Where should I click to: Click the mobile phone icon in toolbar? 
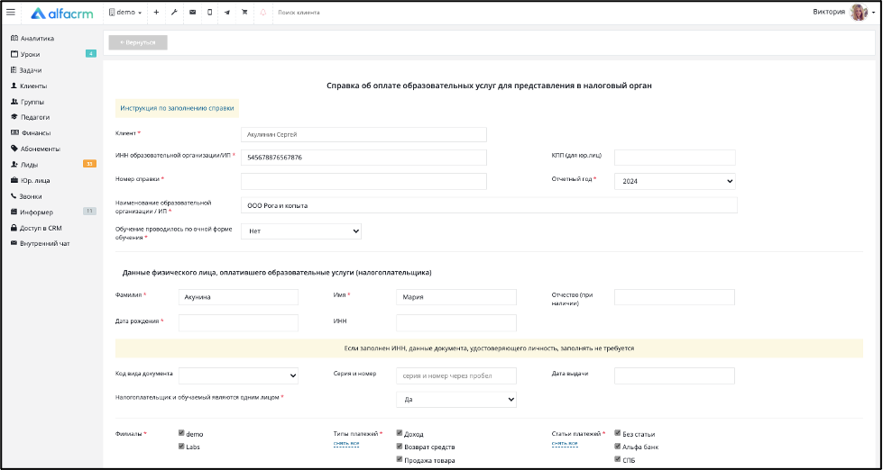(209, 13)
